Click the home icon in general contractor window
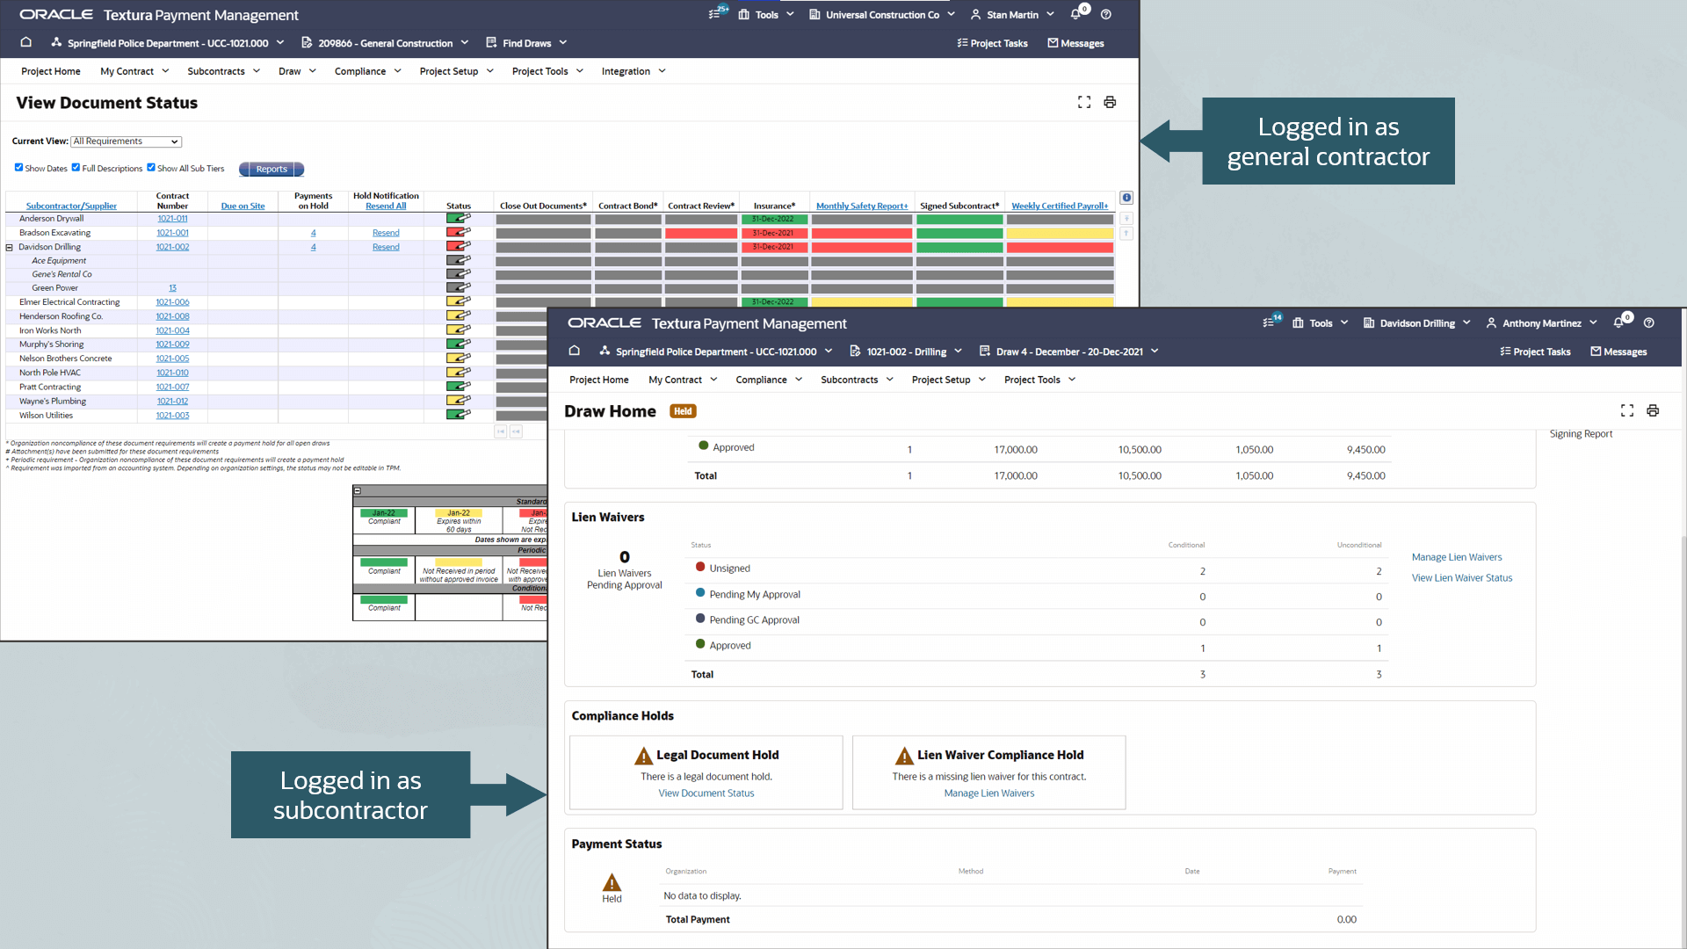The height and width of the screenshot is (949, 1687). pos(26,42)
